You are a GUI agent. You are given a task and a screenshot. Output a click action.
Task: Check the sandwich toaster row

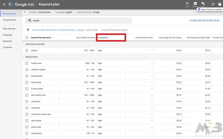pos(27,69)
